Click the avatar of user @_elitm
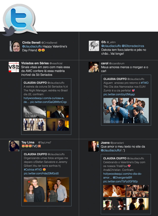Image resolution: width=158 pixels, height=216 pixels. coord(94,46)
